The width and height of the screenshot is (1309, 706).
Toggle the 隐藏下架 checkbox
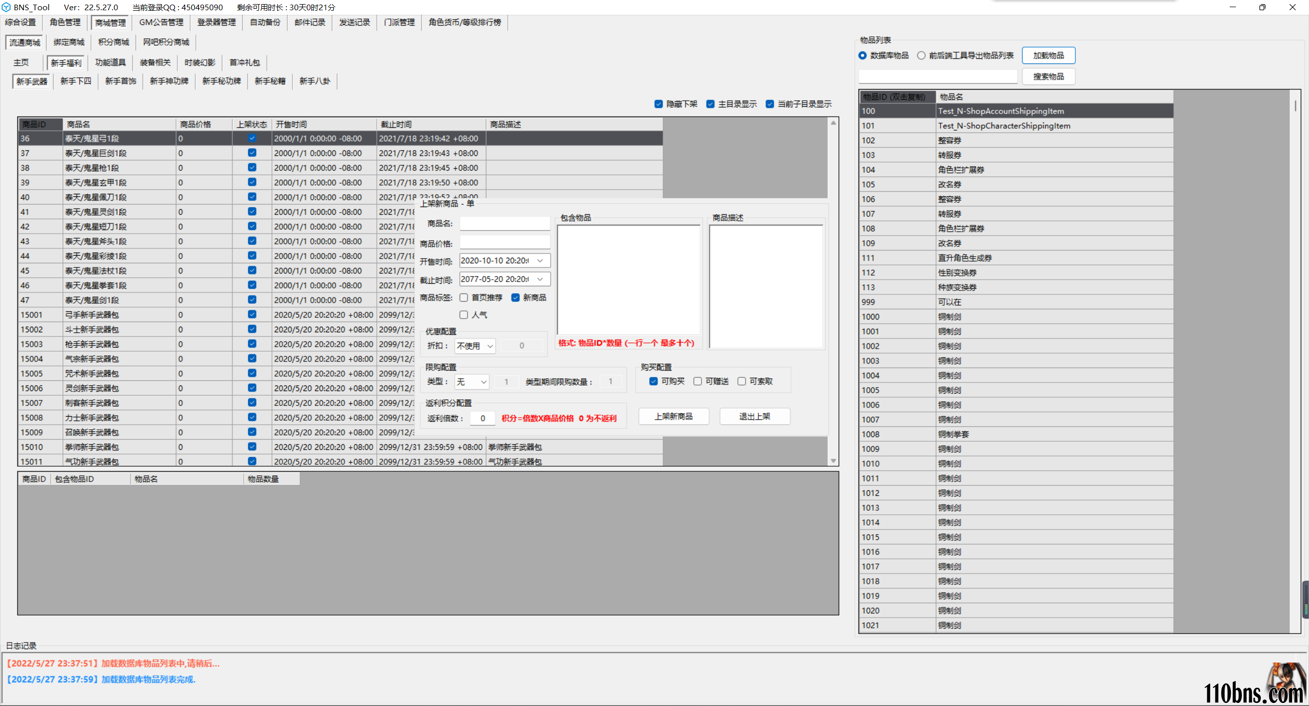pyautogui.click(x=658, y=104)
